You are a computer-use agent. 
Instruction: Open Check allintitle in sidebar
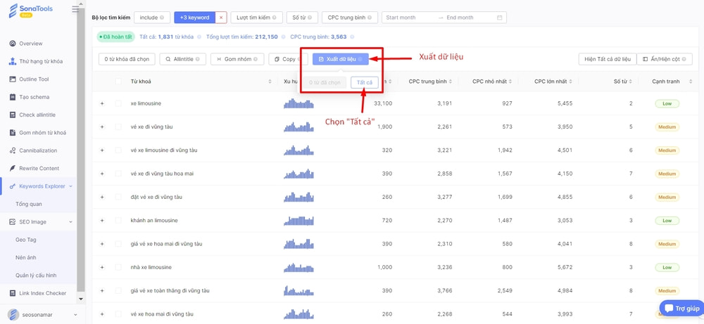tap(37, 115)
